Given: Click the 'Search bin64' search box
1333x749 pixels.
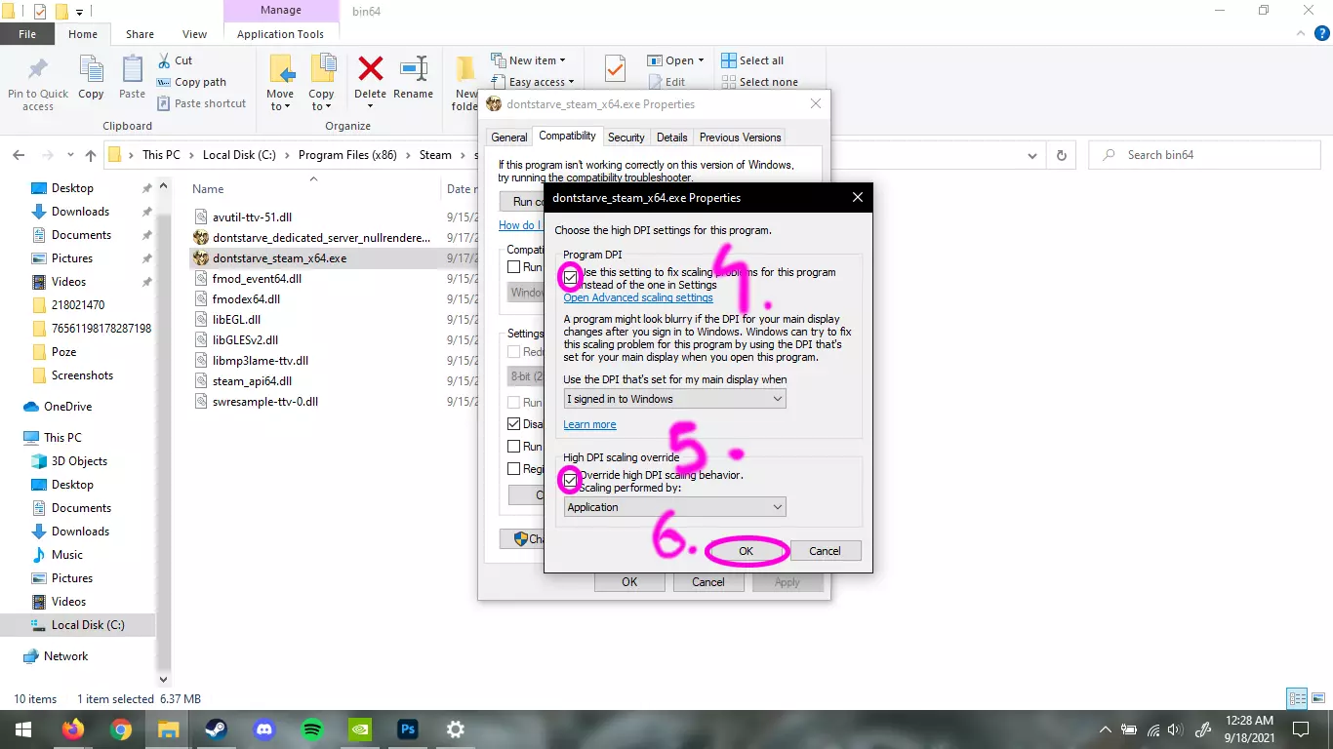Looking at the screenshot, I should coord(1204,155).
